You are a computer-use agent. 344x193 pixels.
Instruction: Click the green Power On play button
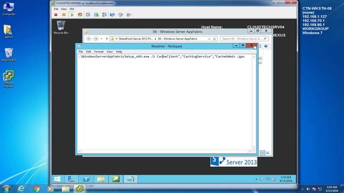click(72, 14)
